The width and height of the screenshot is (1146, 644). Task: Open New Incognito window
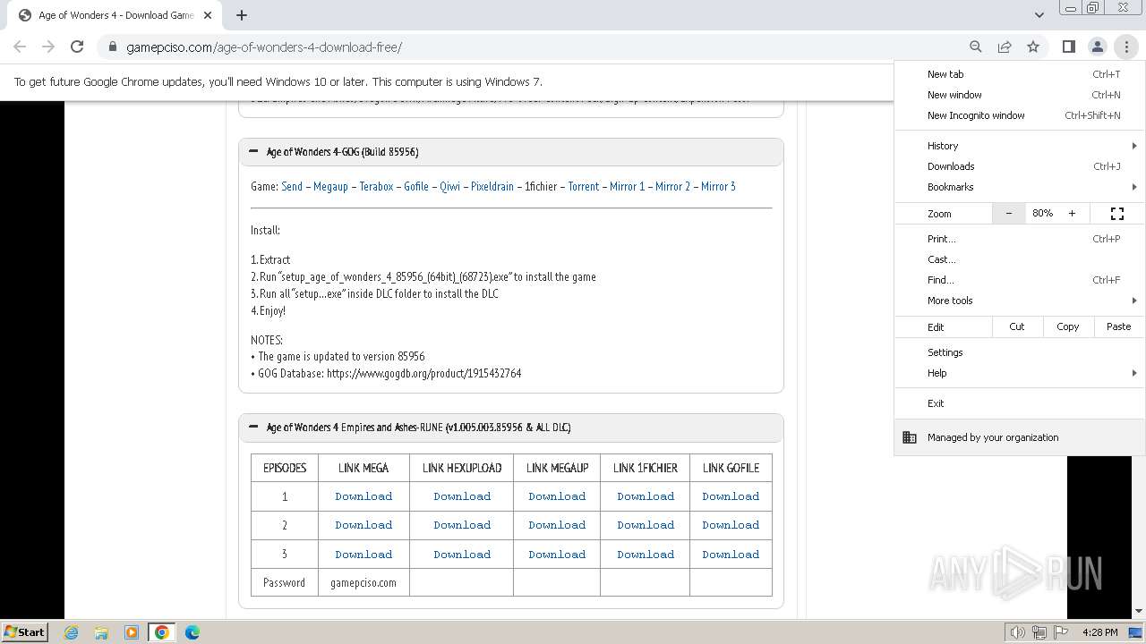pos(1020,115)
